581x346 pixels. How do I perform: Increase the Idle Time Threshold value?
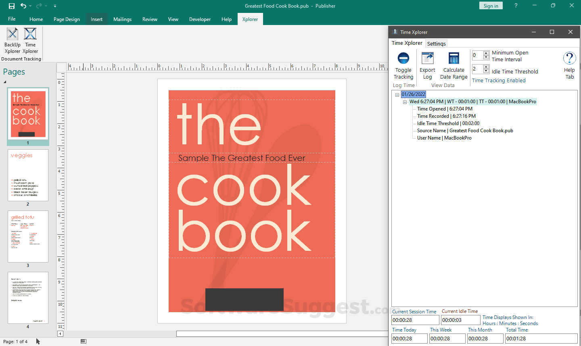coord(486,67)
